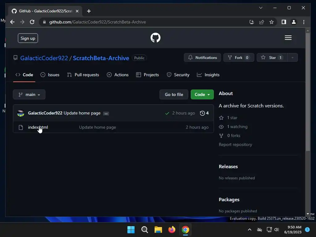Viewport: 316px width, 237px height.
Task: Click the Sign up button
Action: (x=28, y=38)
